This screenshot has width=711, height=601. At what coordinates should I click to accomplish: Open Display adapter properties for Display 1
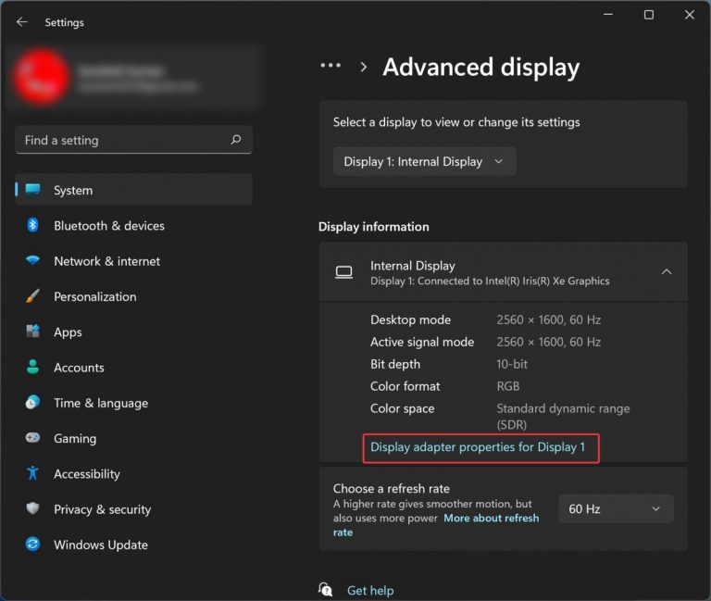click(478, 447)
